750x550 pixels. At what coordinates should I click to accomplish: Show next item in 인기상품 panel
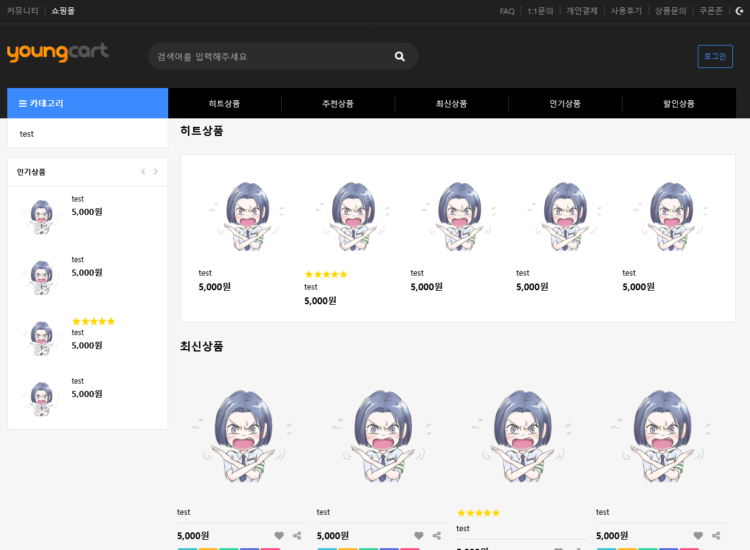155,172
